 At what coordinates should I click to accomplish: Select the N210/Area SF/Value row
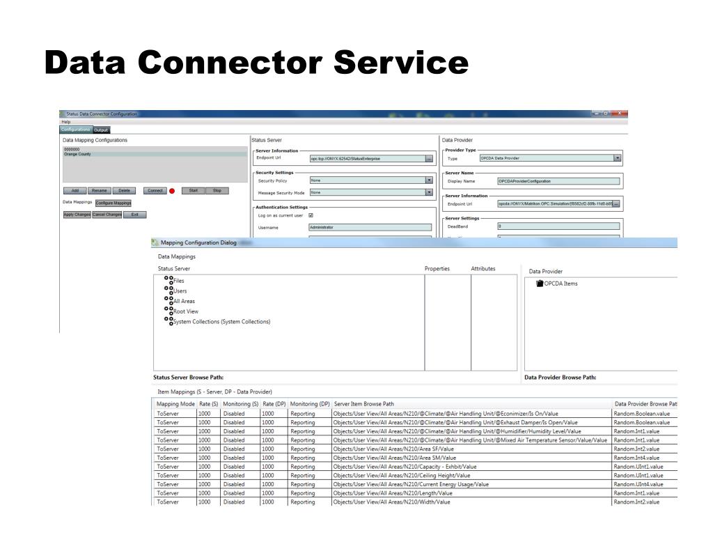coord(415,449)
